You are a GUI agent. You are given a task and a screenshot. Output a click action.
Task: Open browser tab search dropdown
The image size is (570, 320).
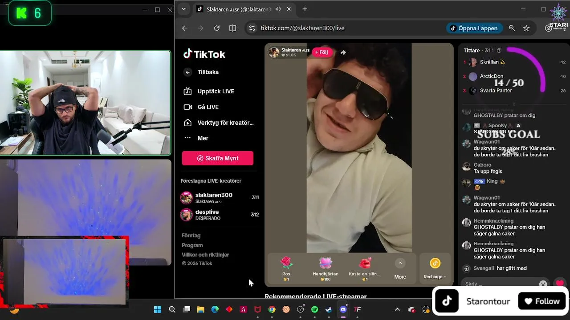coord(183,9)
